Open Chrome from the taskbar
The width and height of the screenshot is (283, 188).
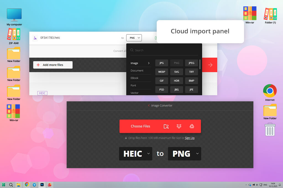coord(27,184)
